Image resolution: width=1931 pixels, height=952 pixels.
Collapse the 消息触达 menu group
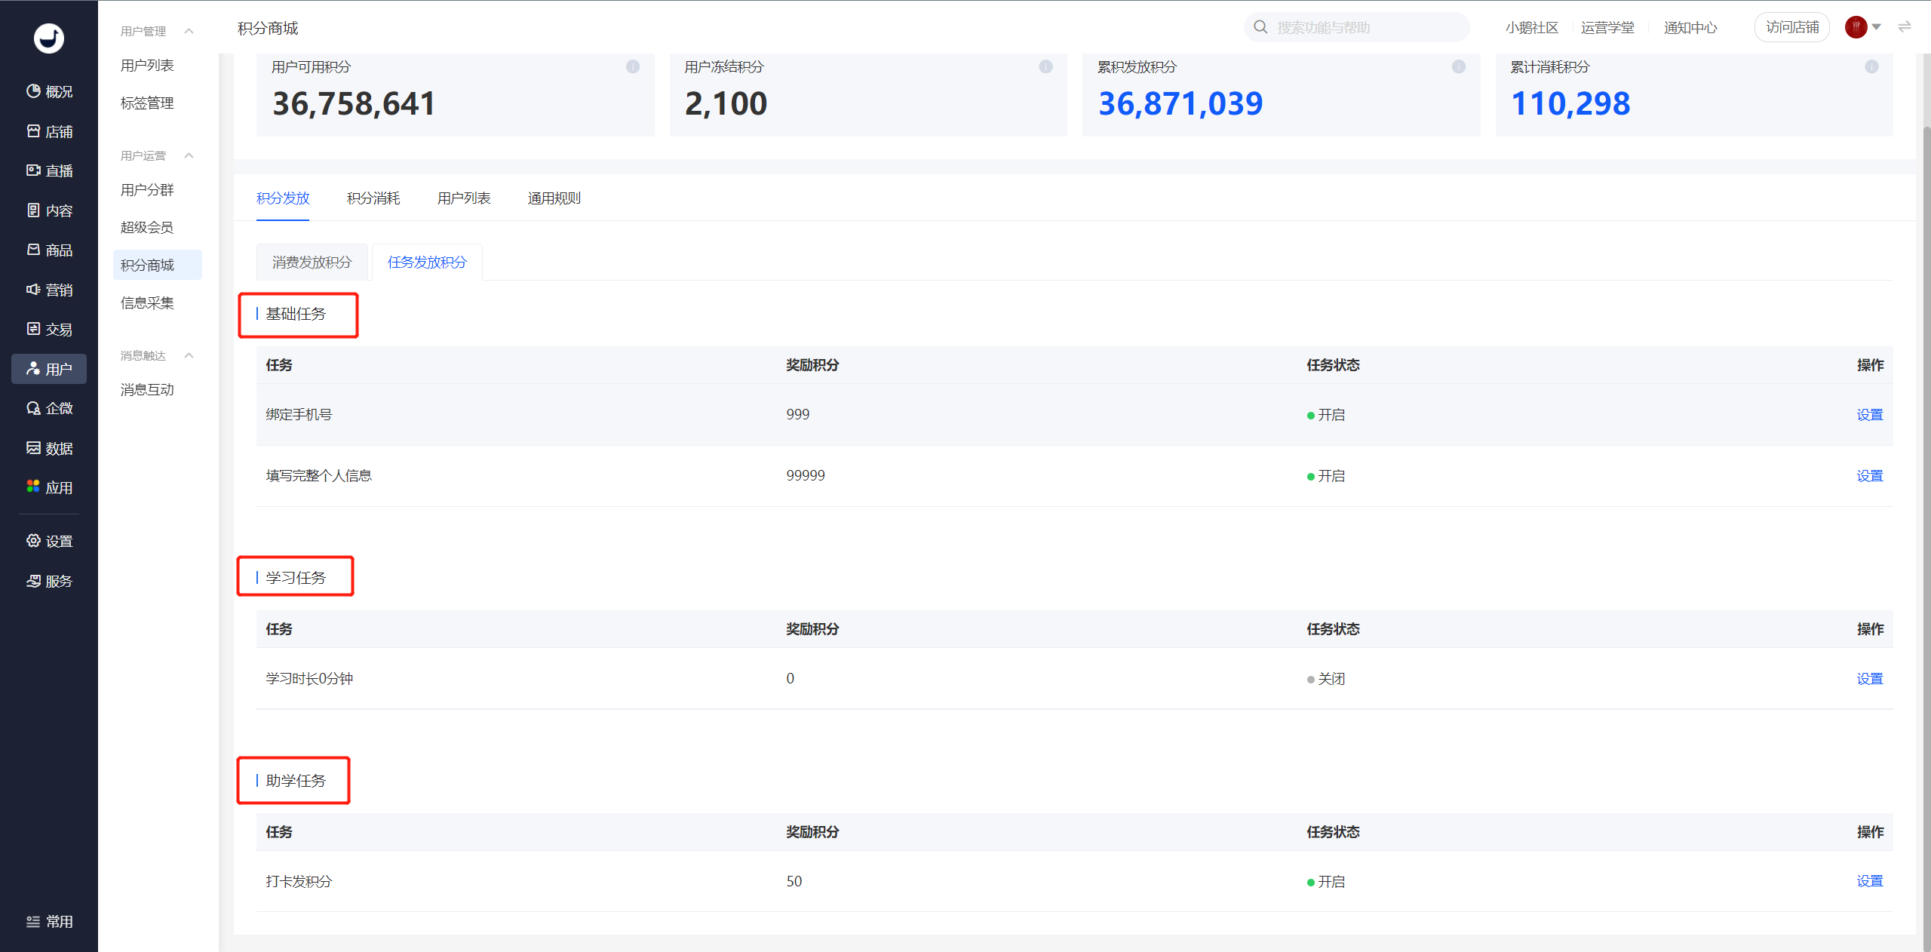(189, 355)
